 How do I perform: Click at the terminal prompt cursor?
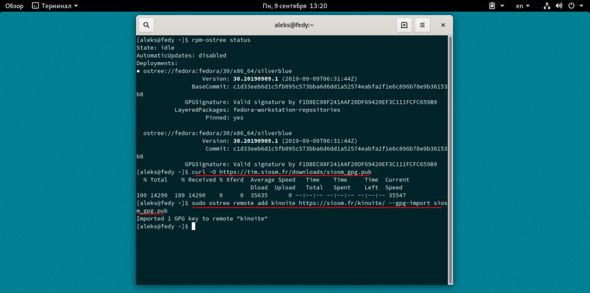coord(194,227)
